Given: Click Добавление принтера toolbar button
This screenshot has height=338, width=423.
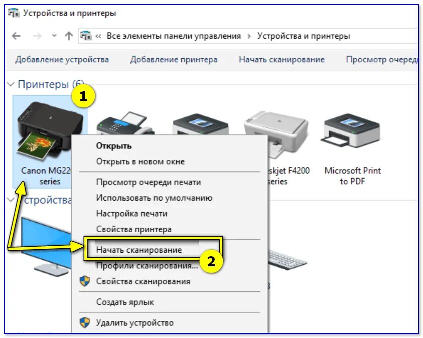Looking at the screenshot, I should tap(174, 59).
